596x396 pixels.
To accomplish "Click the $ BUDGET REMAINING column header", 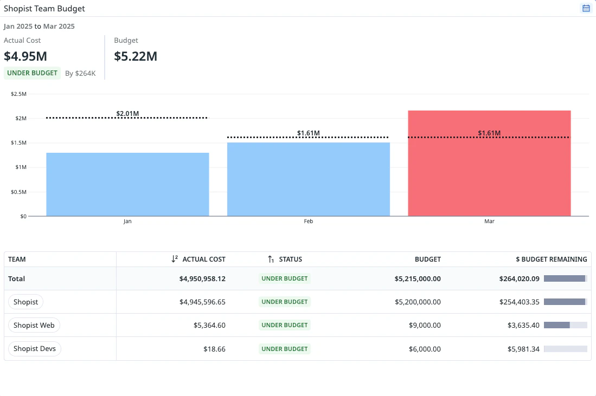I will click(551, 259).
